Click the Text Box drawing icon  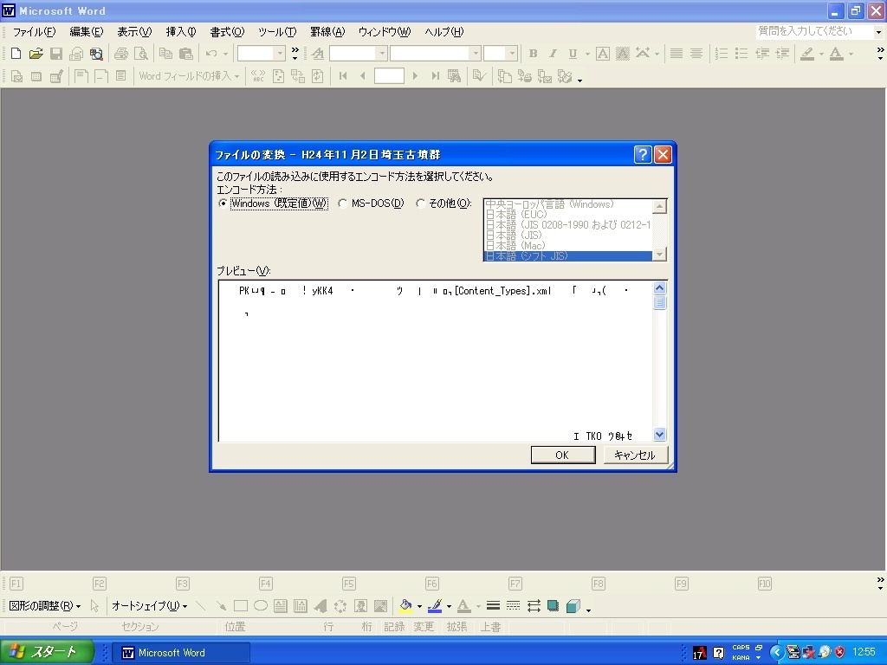(281, 606)
